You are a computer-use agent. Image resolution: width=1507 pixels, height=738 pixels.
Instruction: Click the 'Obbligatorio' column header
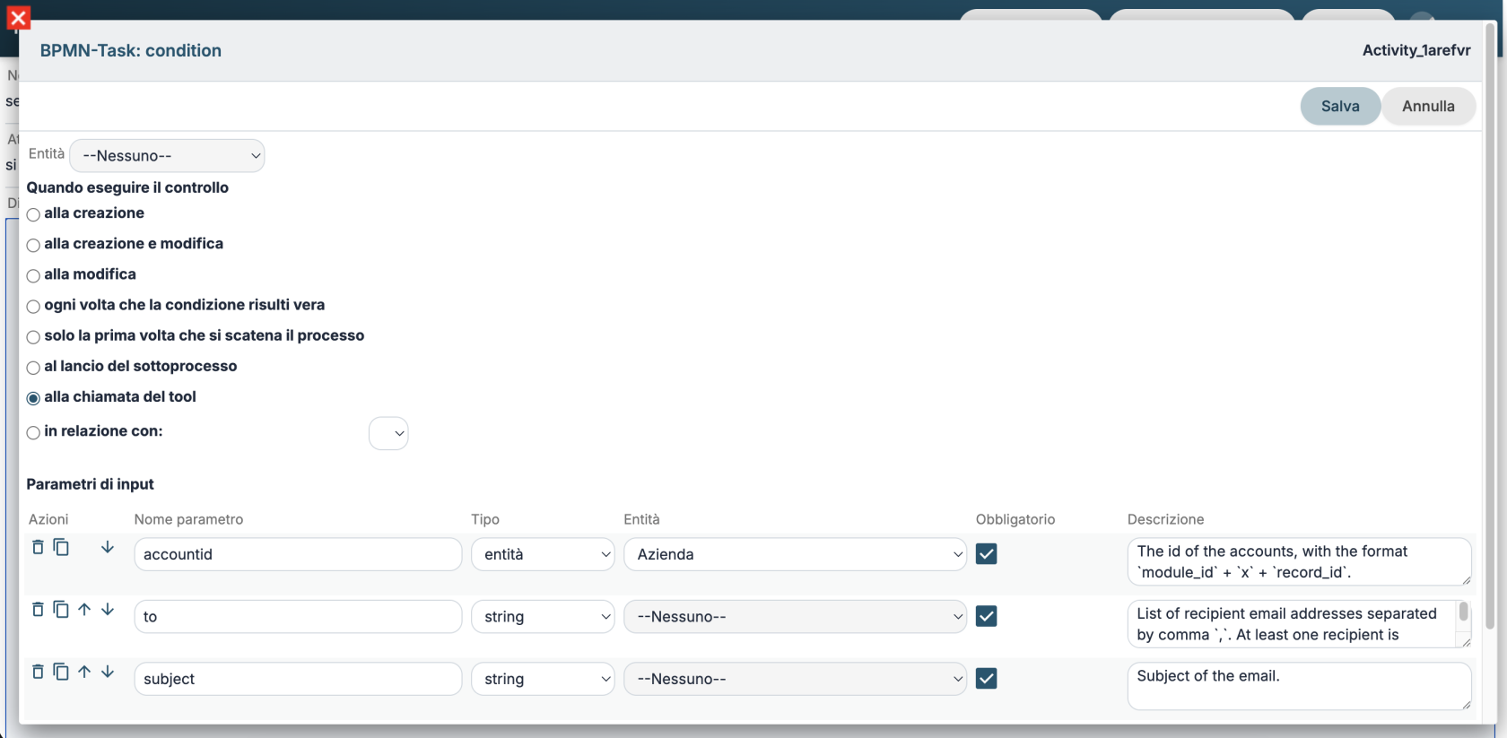[x=1015, y=519]
